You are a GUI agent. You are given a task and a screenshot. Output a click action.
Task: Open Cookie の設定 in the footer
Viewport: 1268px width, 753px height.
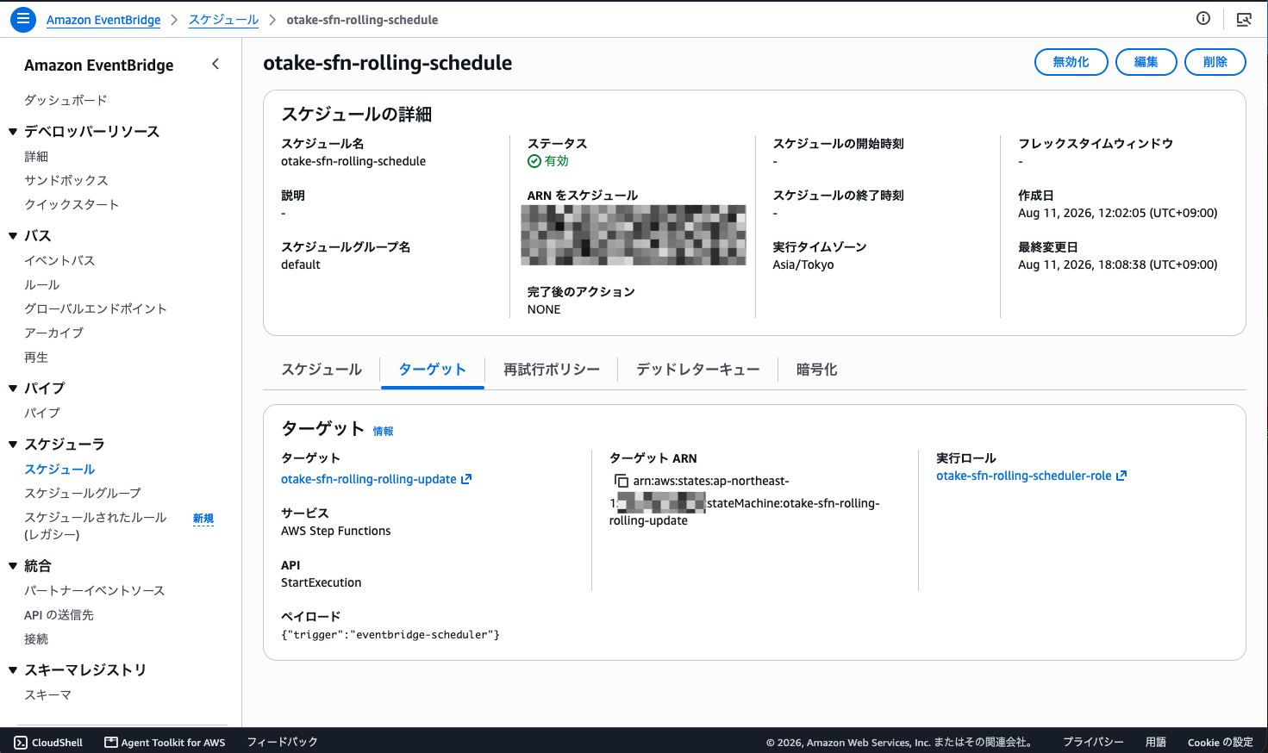coord(1221,742)
